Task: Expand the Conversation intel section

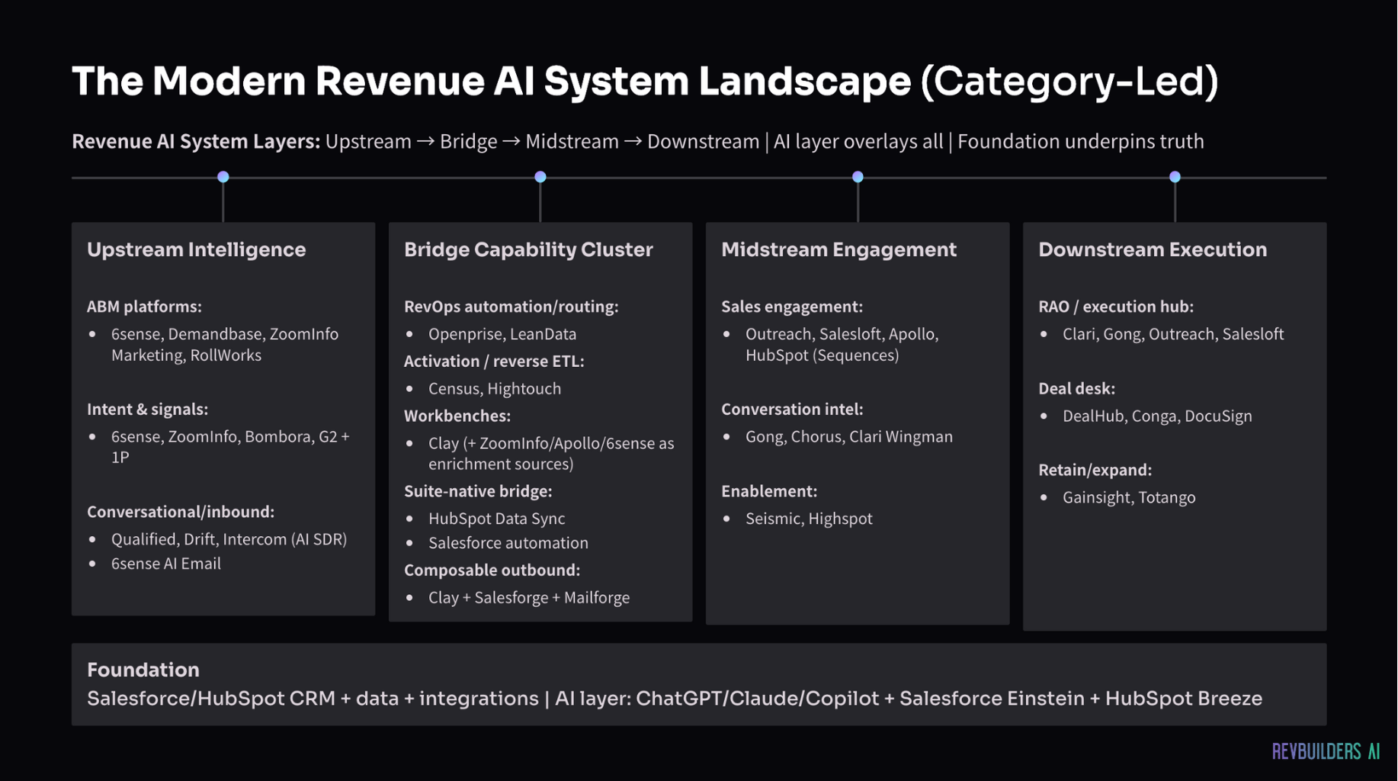Action: (793, 409)
